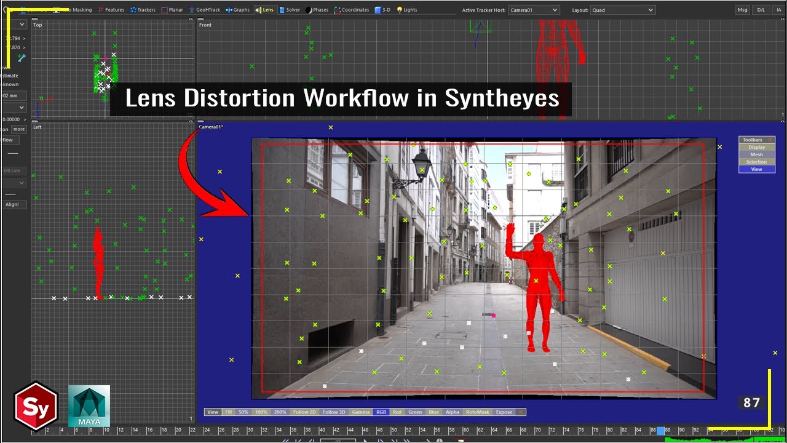Open the Coordinates room

click(352, 10)
